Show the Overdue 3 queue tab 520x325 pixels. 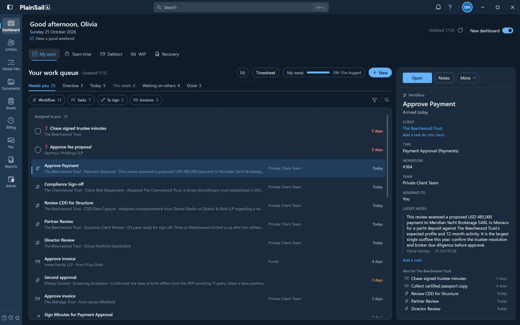(x=72, y=86)
